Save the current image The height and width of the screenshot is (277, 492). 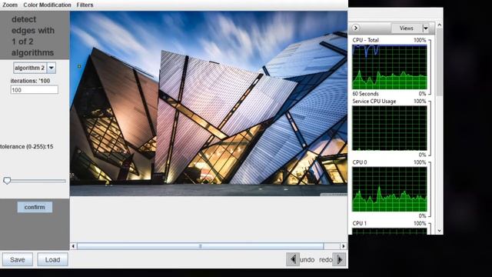click(18, 260)
